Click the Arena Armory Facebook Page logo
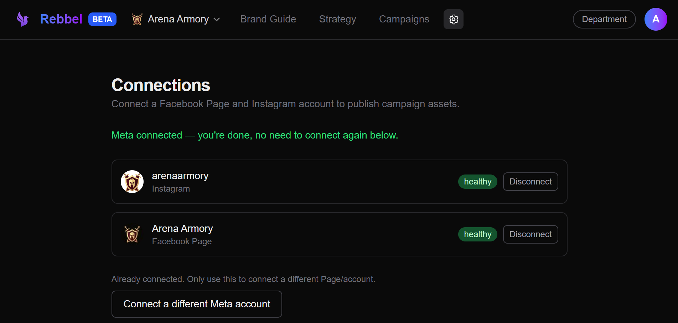 (132, 234)
